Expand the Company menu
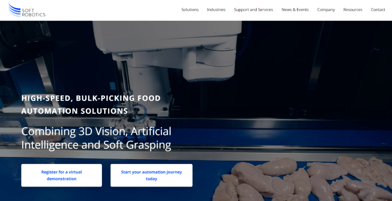Viewport: 392px width, 201px height. 326,10
